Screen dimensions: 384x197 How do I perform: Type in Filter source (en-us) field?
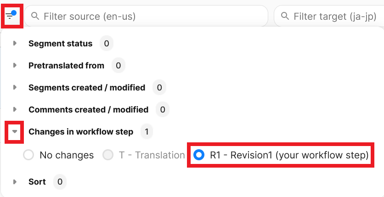[152, 17]
